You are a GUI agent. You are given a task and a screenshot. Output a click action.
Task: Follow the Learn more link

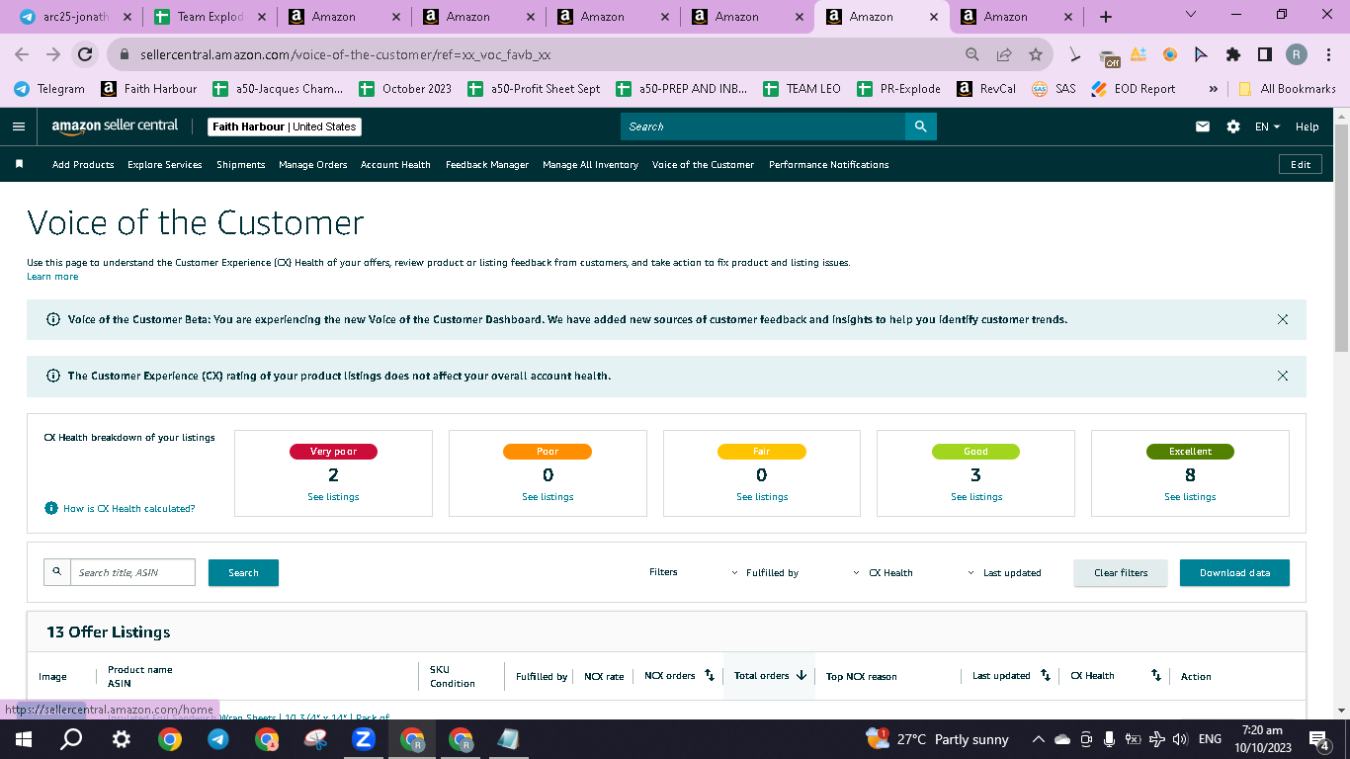point(52,277)
